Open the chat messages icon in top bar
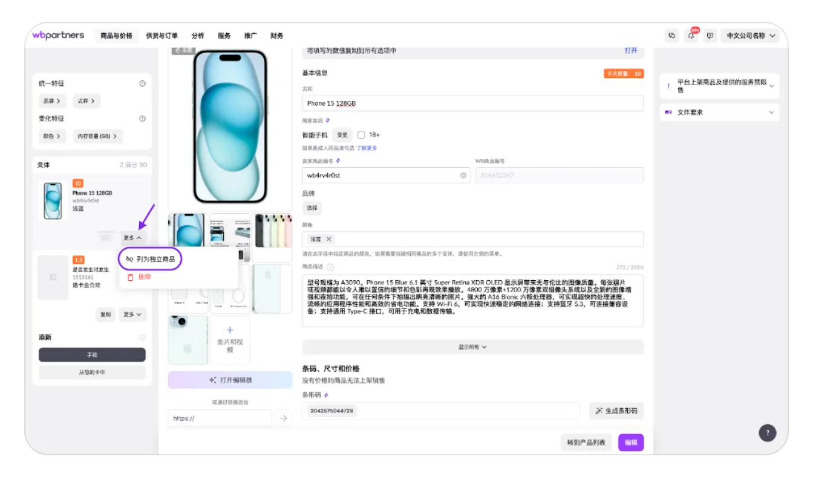The image size is (813, 477). point(671,36)
